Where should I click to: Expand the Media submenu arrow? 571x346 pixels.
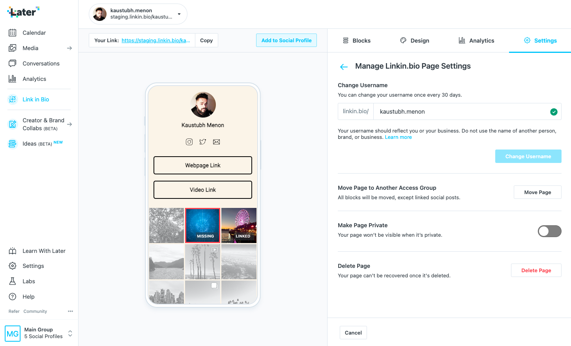(69, 48)
